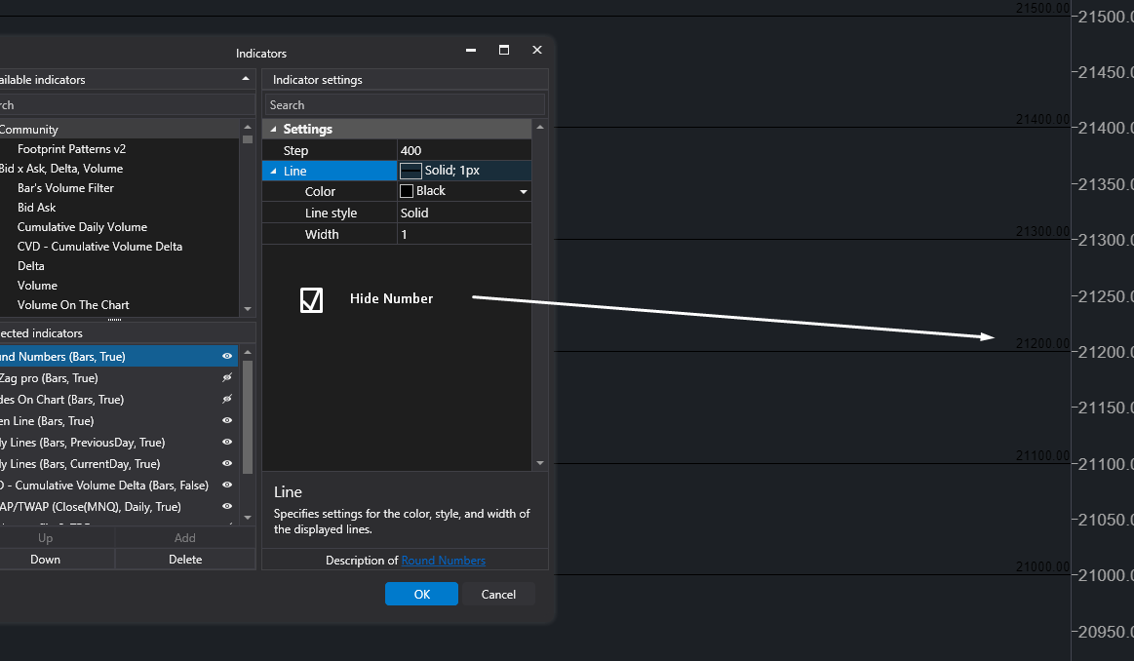Click the Black color swatch
This screenshot has height=661, width=1134.
tap(407, 191)
